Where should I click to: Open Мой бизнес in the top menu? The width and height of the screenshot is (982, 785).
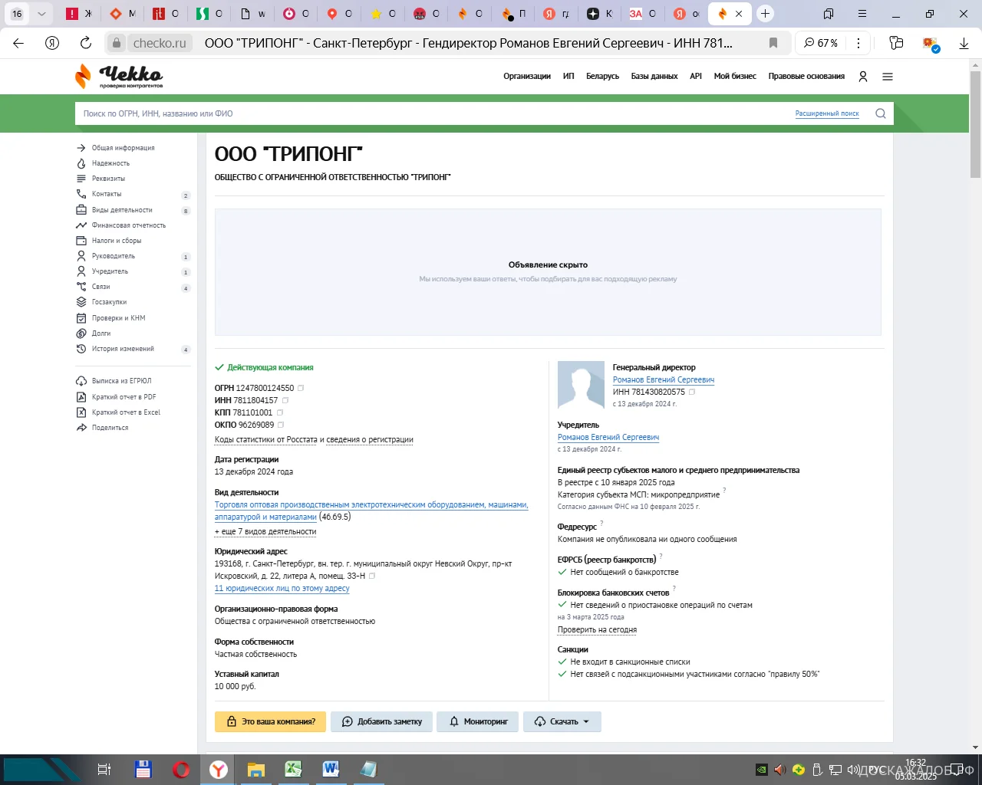[x=735, y=77]
